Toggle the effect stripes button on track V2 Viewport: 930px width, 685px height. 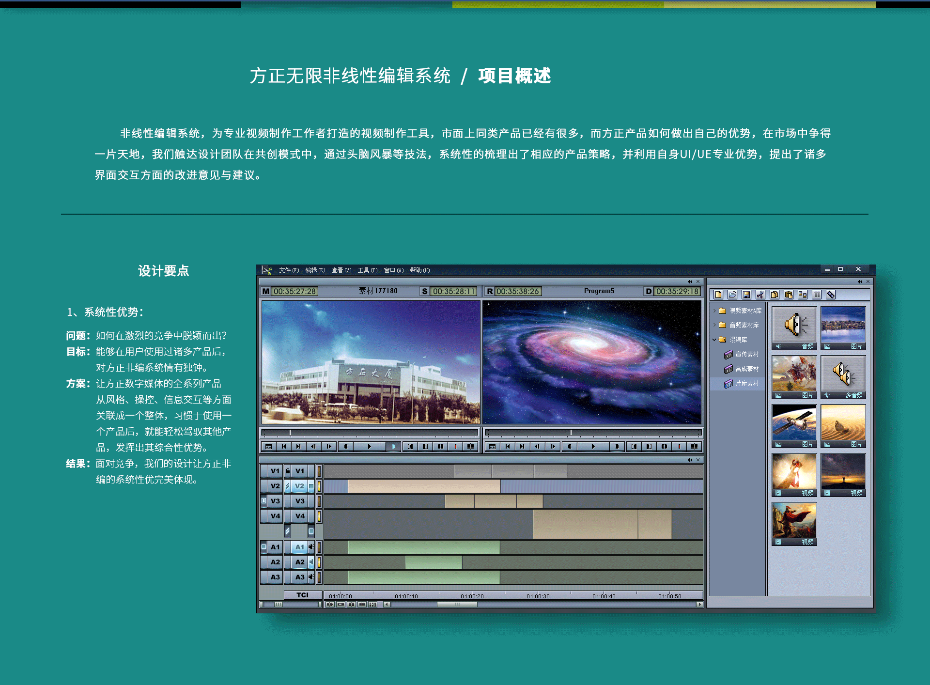(x=288, y=486)
